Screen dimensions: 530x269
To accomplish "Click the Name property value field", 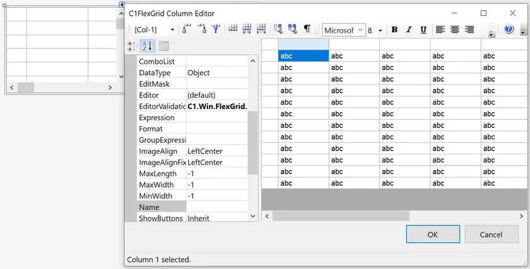I will 216,207.
